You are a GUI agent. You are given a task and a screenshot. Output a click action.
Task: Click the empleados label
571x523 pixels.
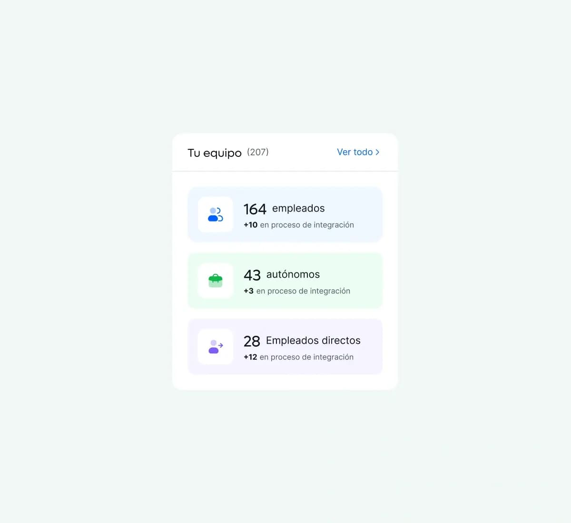click(x=298, y=209)
